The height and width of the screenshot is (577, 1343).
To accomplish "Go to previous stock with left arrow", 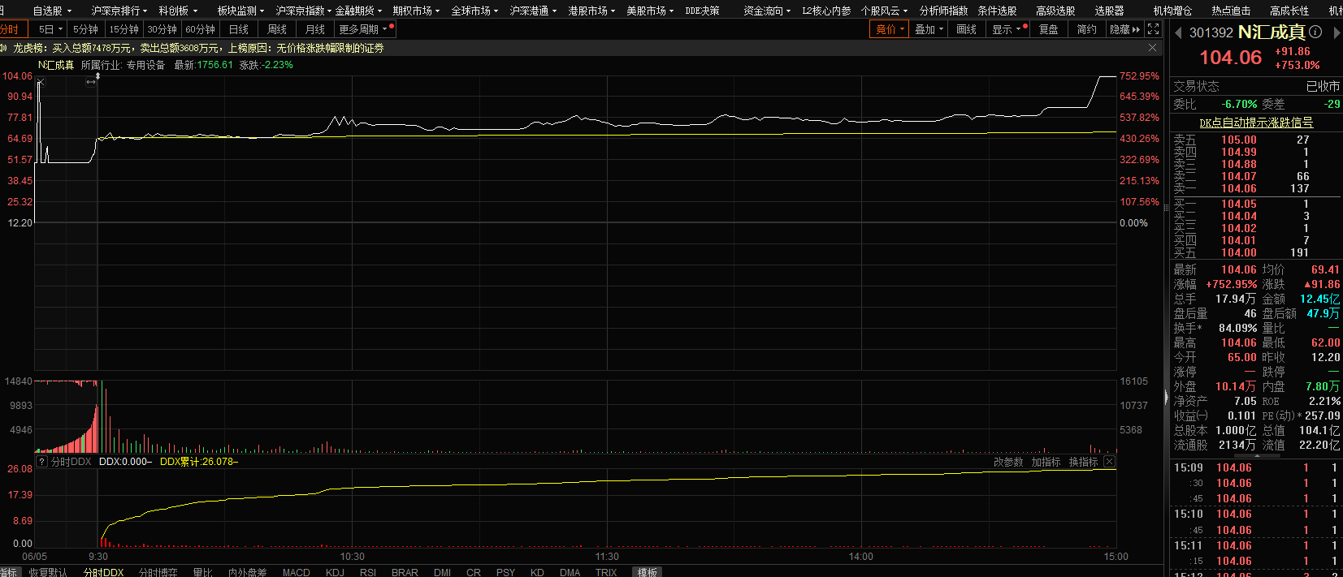I will tap(1178, 32).
